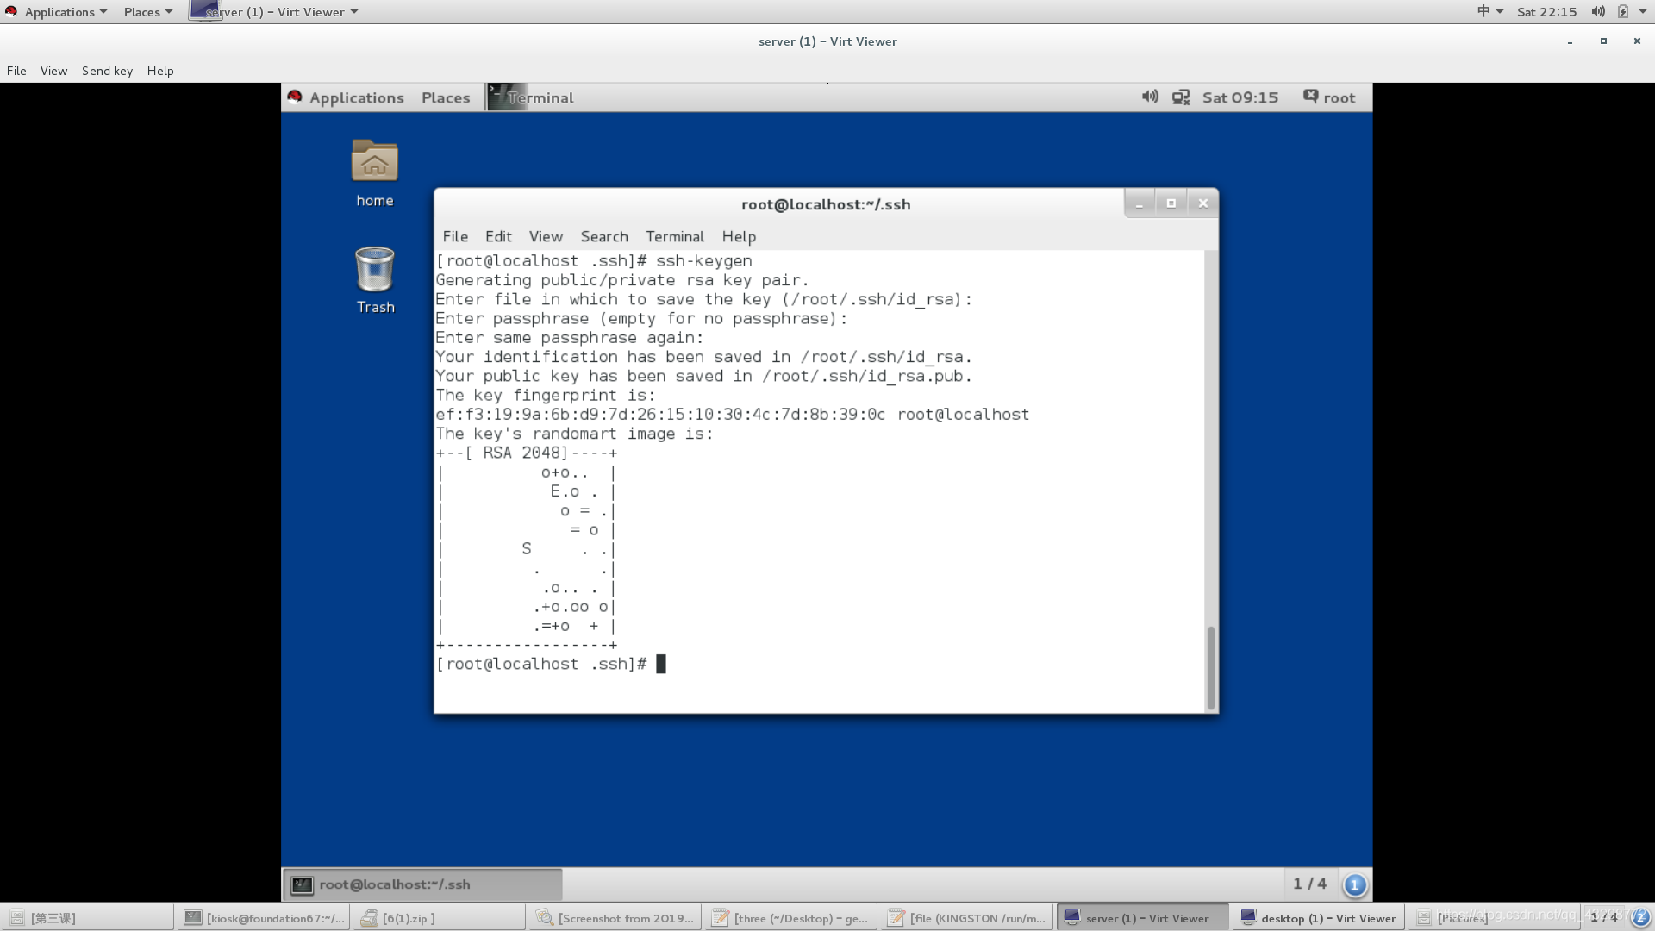Click the guest workspace indicator 1 / 4

pos(1309,884)
